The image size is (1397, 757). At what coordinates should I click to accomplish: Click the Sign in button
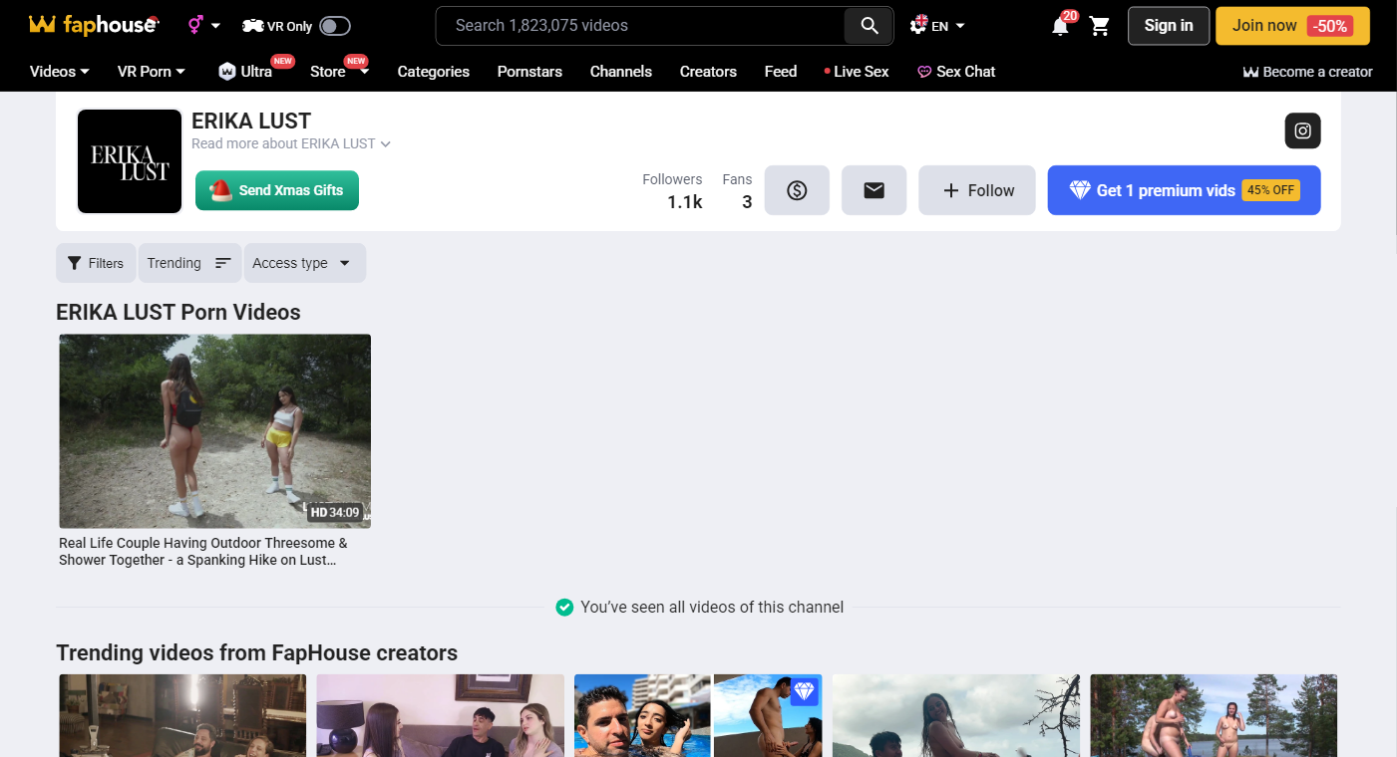[1169, 26]
